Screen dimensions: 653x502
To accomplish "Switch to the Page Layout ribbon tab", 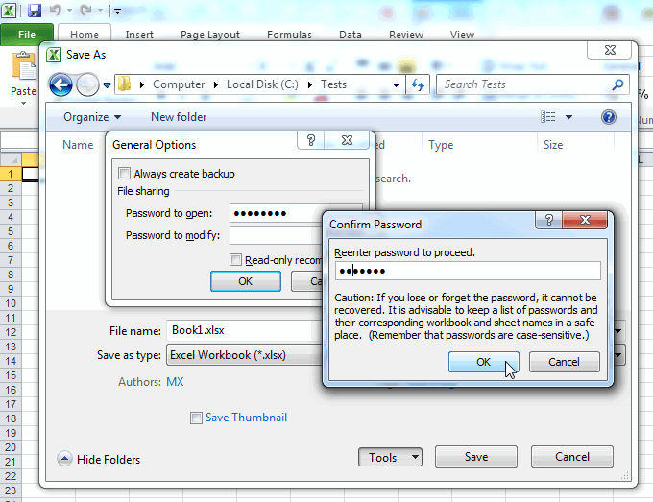I will click(209, 35).
